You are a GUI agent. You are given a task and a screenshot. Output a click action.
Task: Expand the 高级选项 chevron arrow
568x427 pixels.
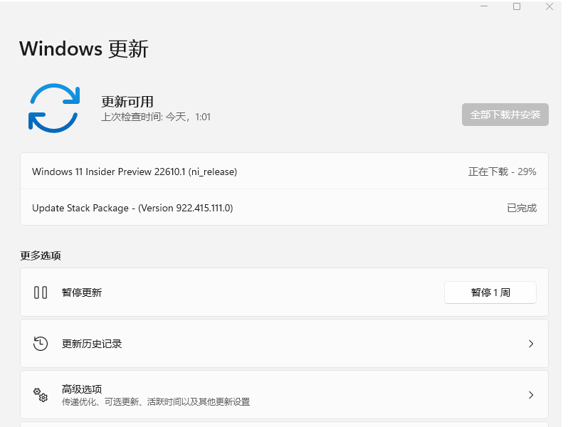coord(531,394)
